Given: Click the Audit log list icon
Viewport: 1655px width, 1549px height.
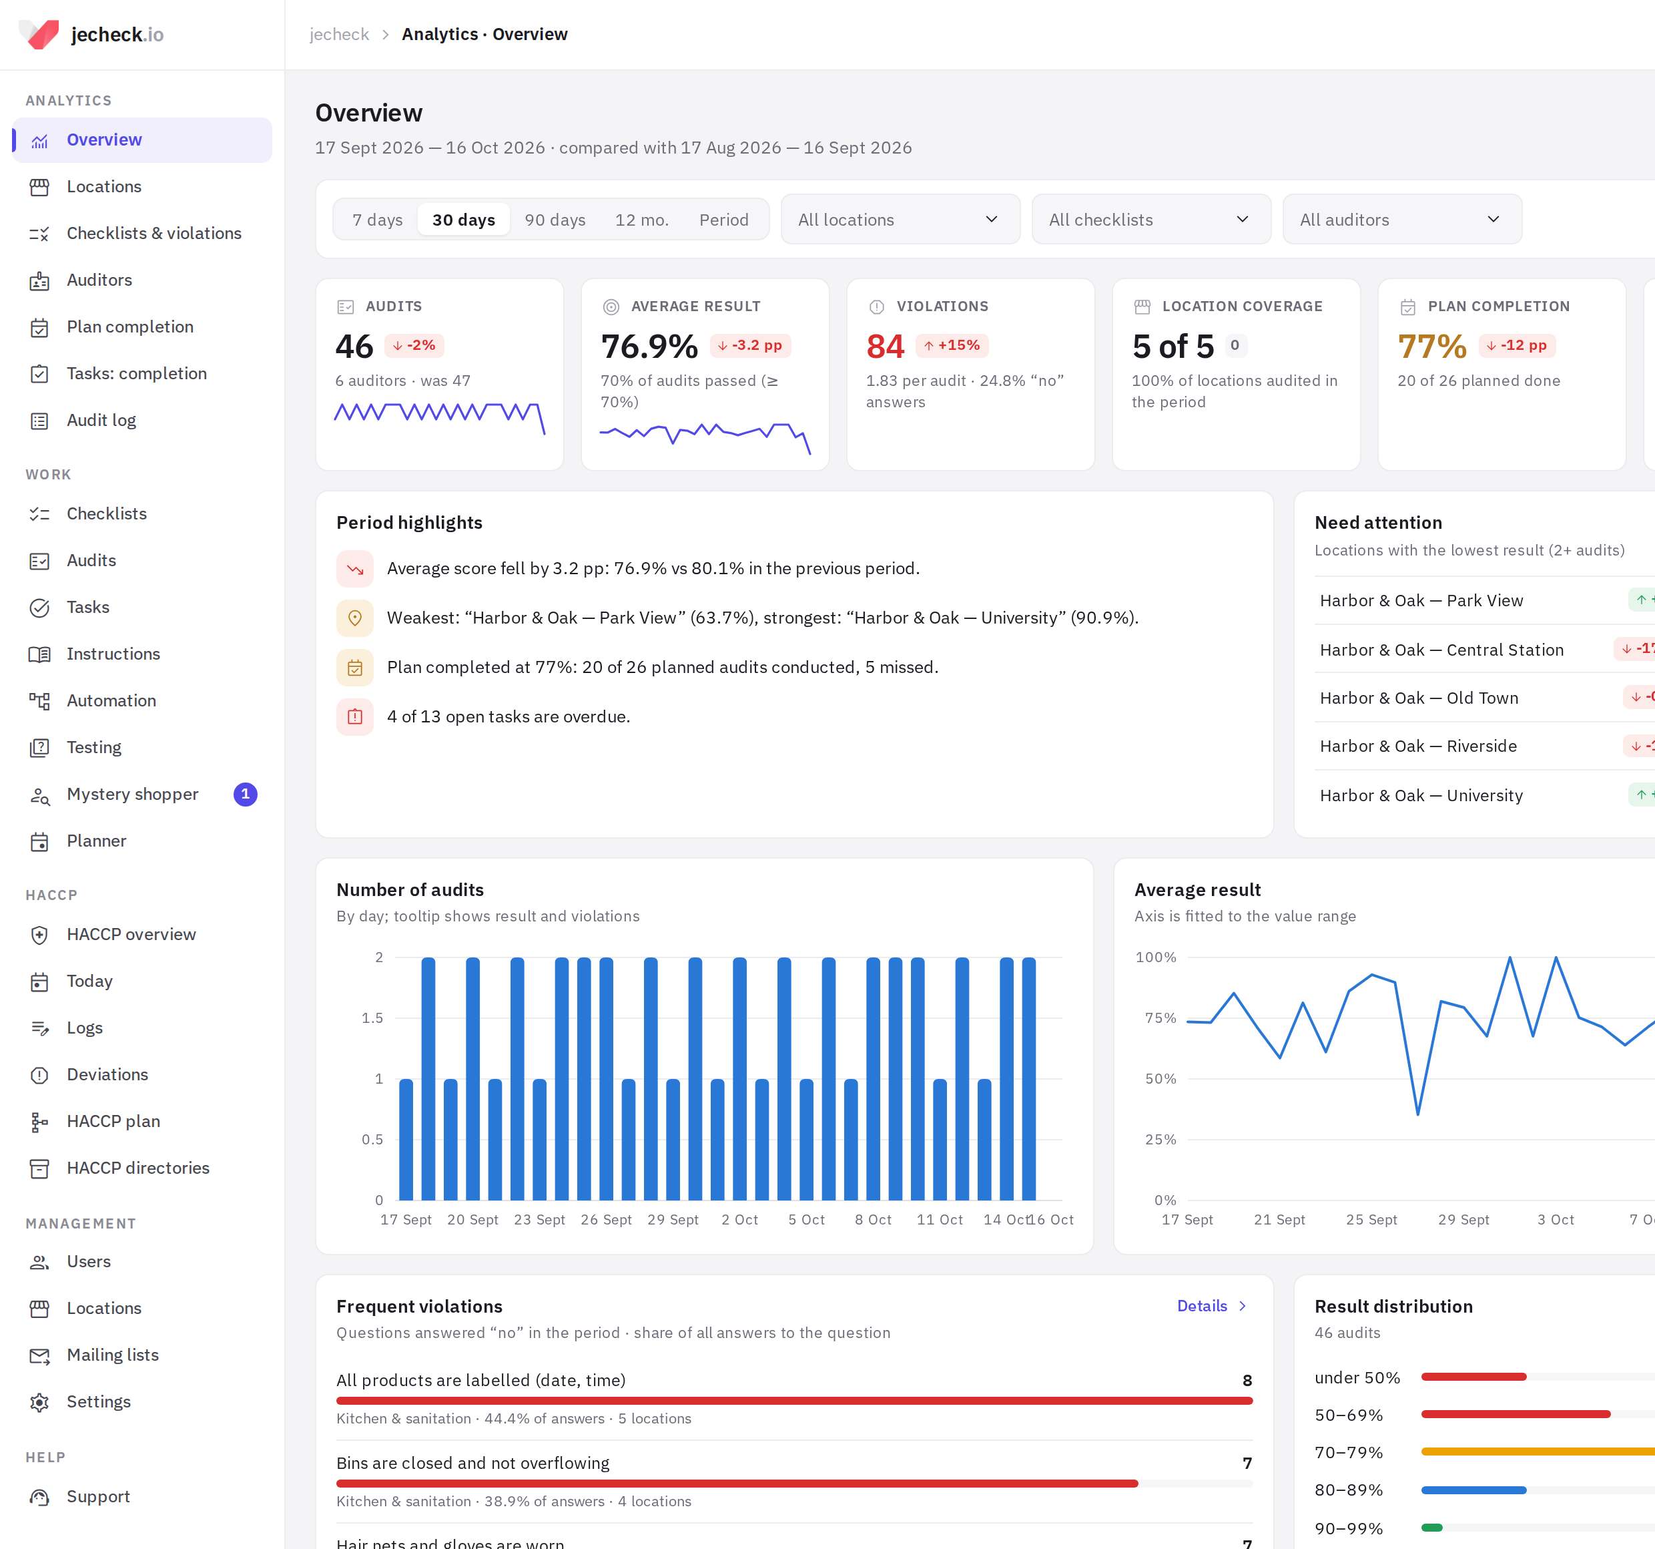Looking at the screenshot, I should tap(39, 421).
